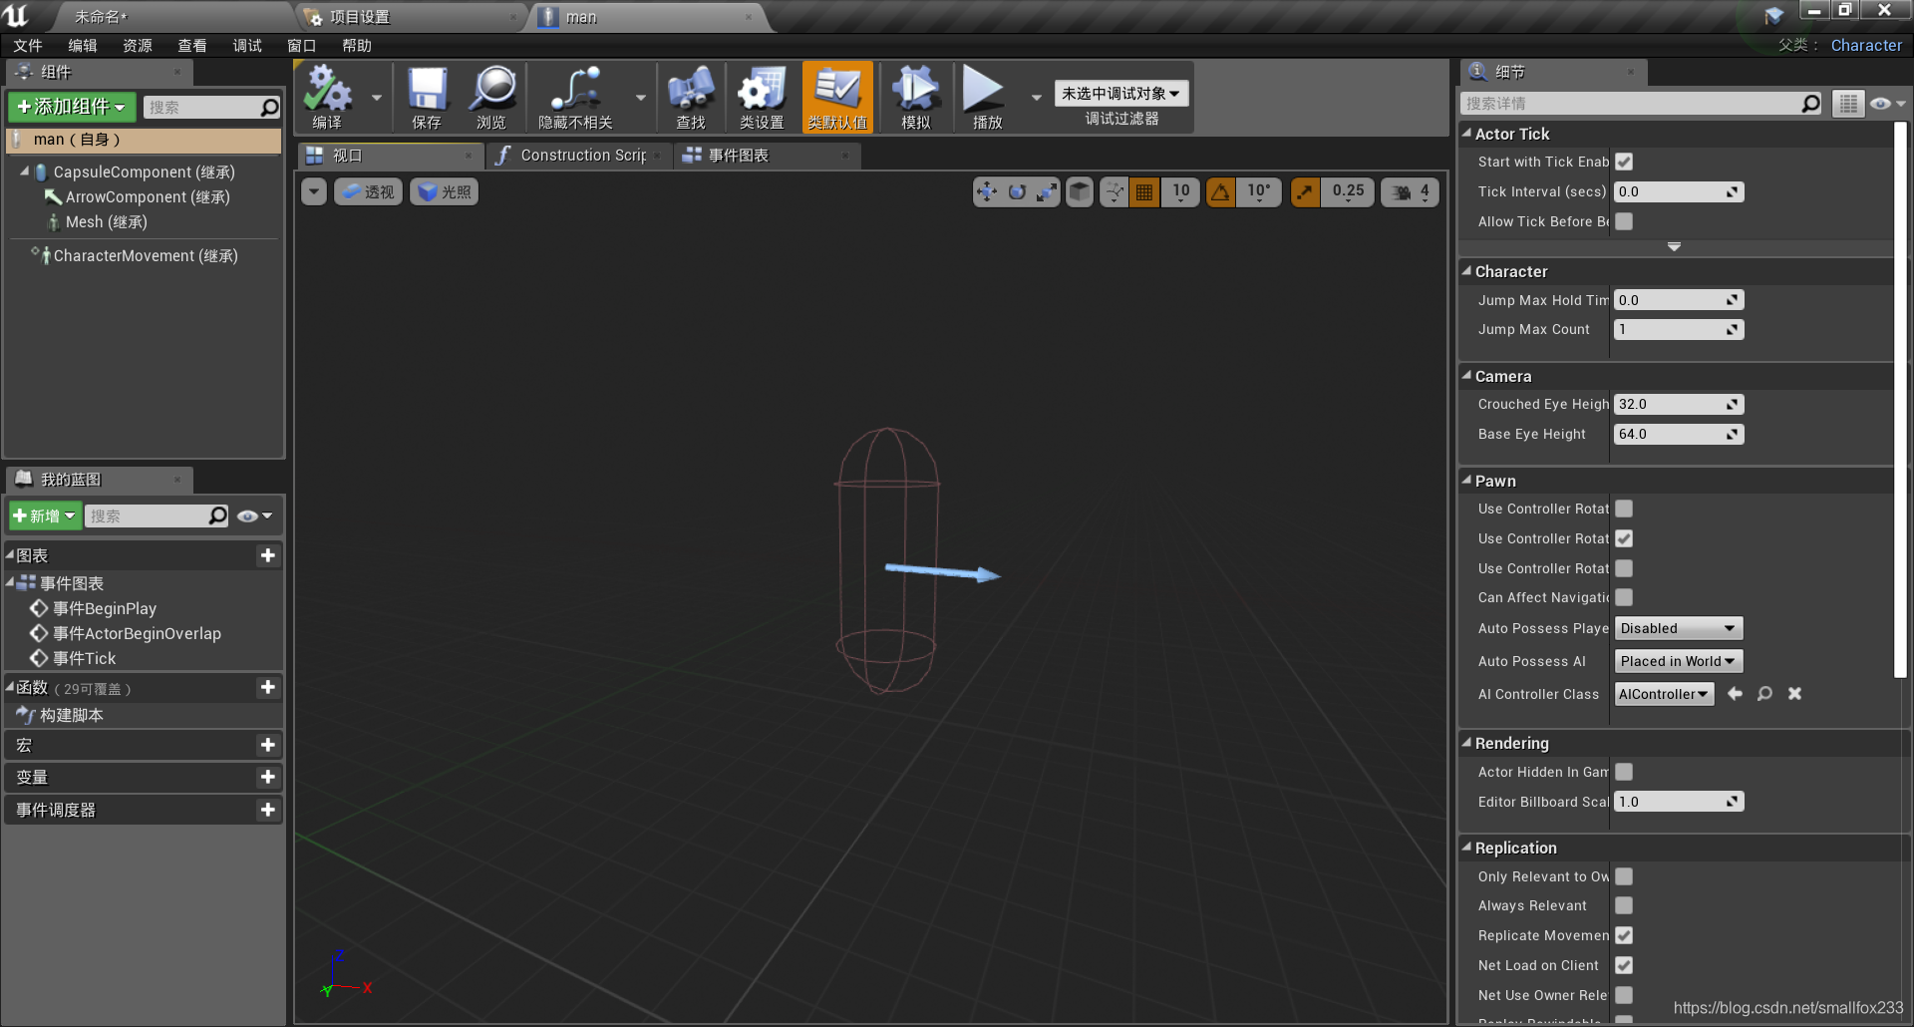Switch to 事件图表 (Event Graph) tab
Viewport: 1914px width, 1027px height.
[x=768, y=156]
